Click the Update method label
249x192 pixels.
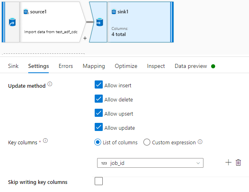[27, 86]
